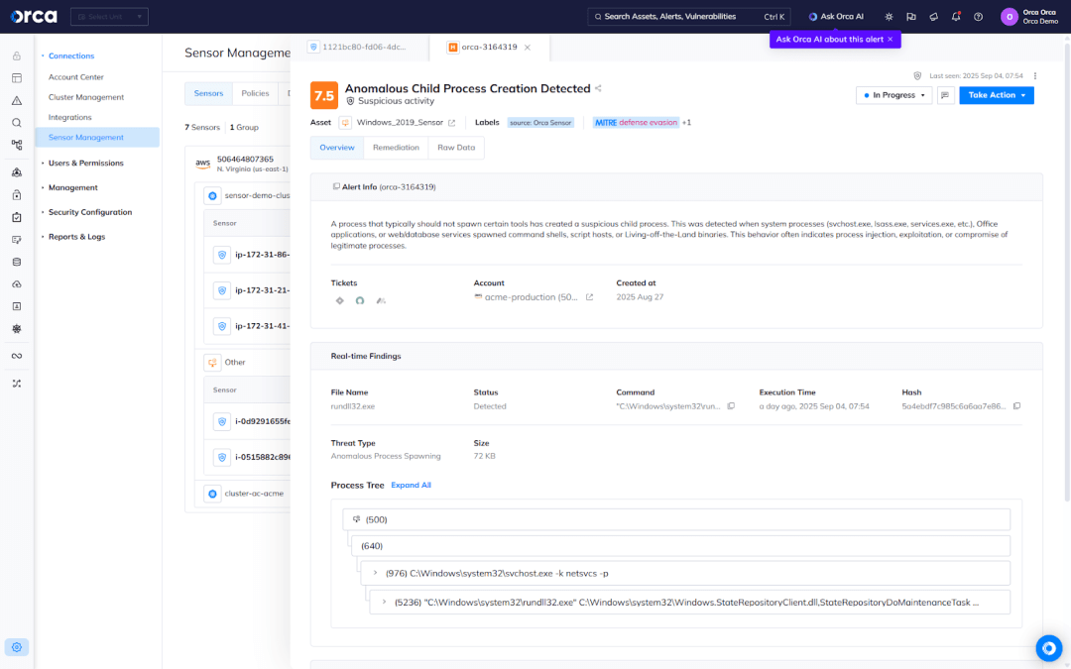Click the database icon in left sidebar
Screen dimensions: 1071x669
coord(17,262)
